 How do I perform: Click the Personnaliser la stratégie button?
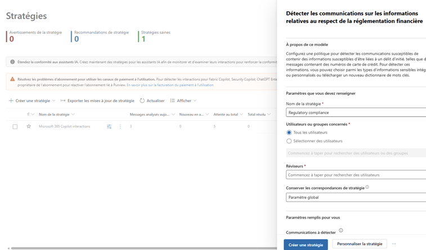tap(359, 244)
